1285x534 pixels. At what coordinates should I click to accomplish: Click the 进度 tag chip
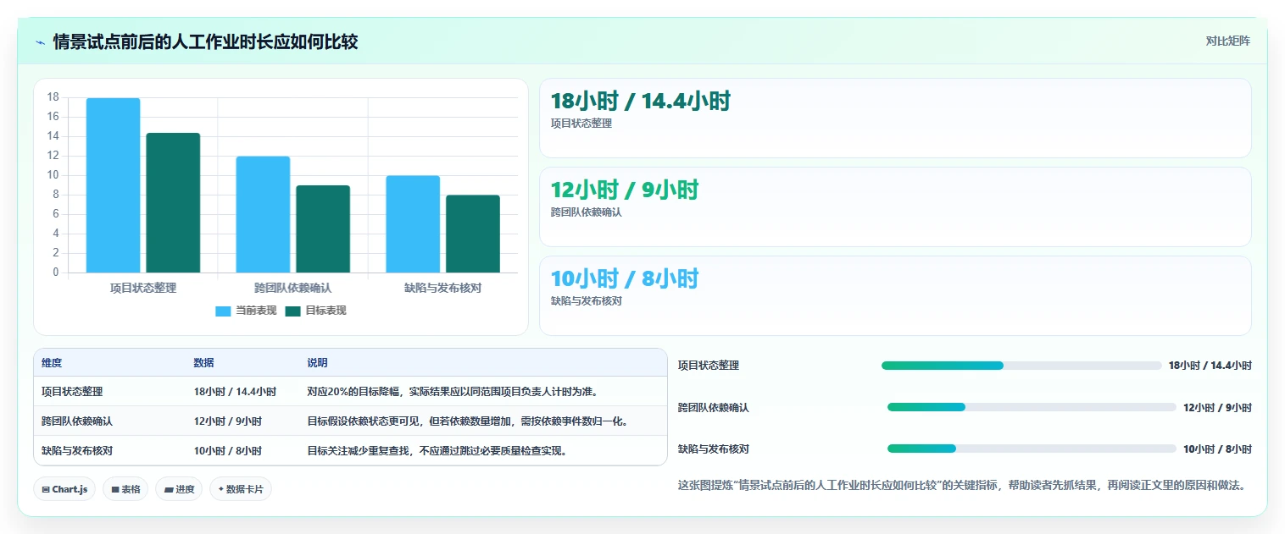pyautogui.click(x=179, y=489)
